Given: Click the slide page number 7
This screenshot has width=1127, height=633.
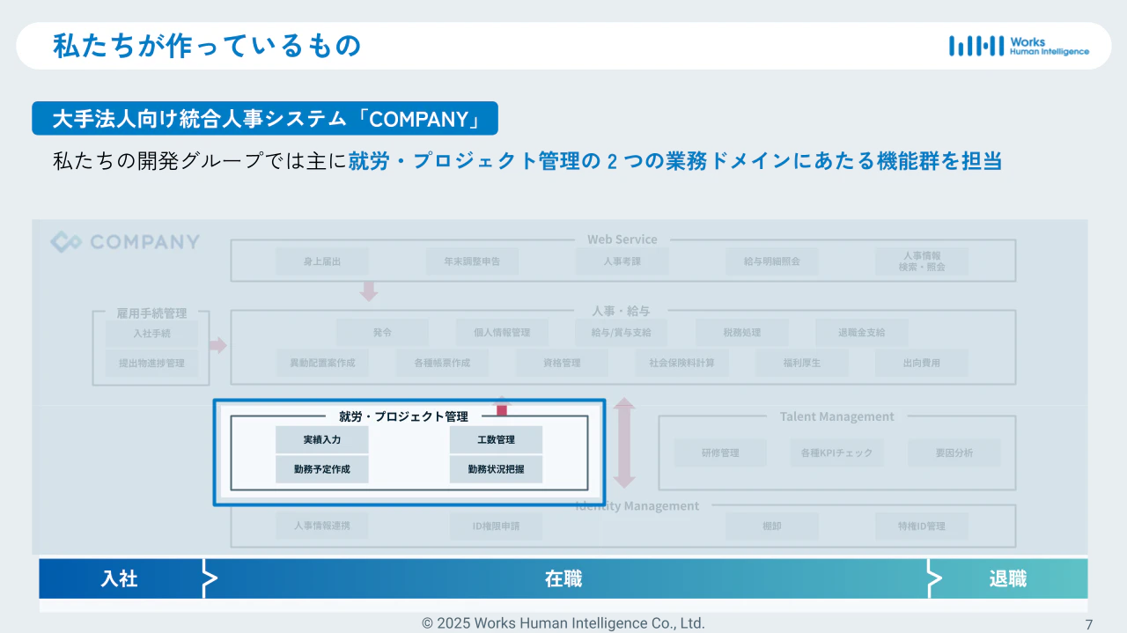Looking at the screenshot, I should pyautogui.click(x=1089, y=625).
